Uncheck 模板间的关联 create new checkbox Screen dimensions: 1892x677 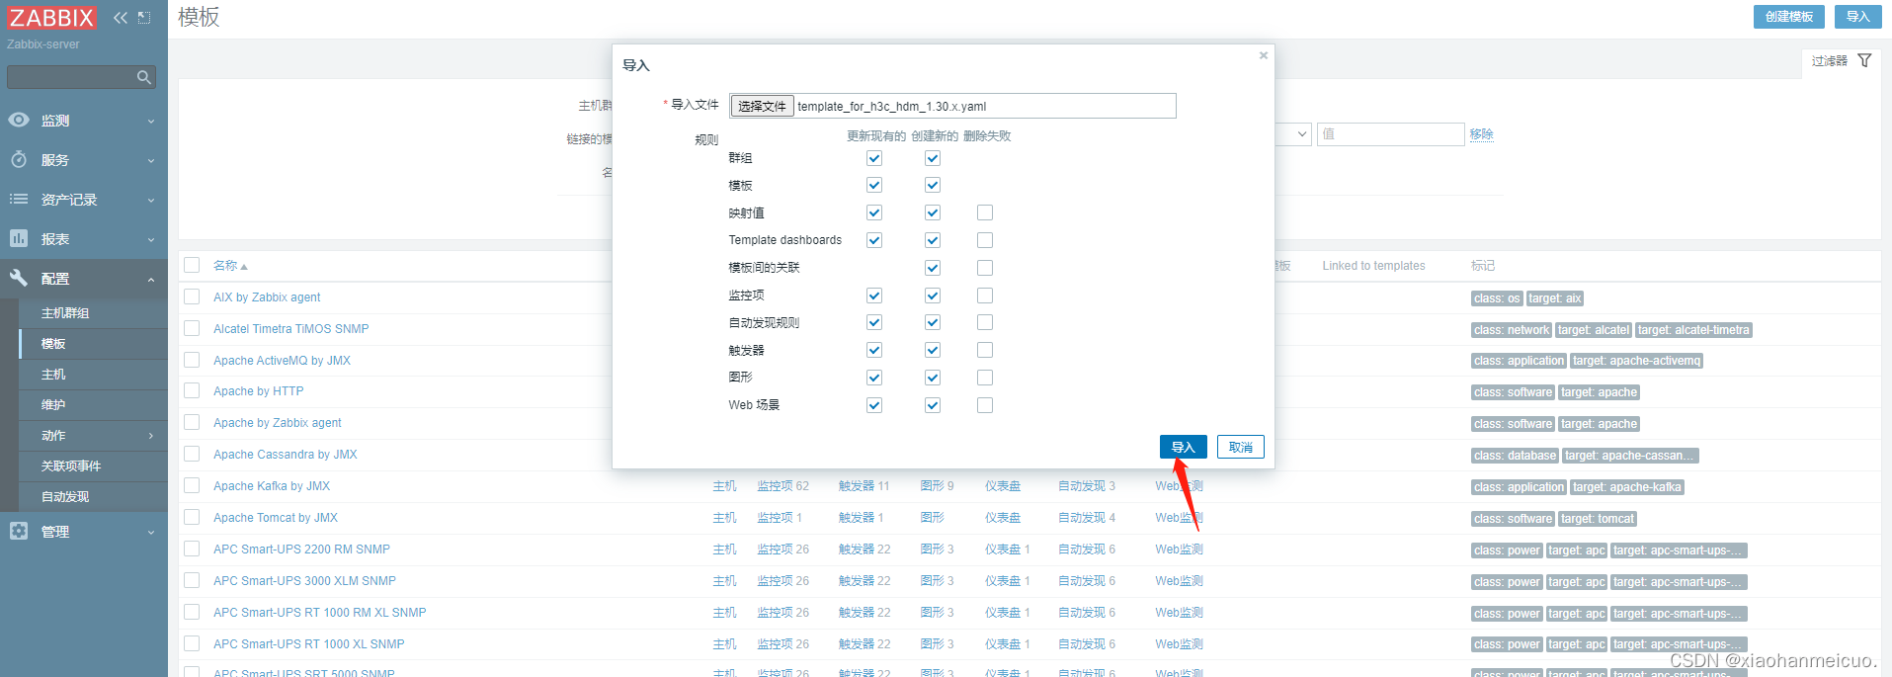click(x=933, y=268)
